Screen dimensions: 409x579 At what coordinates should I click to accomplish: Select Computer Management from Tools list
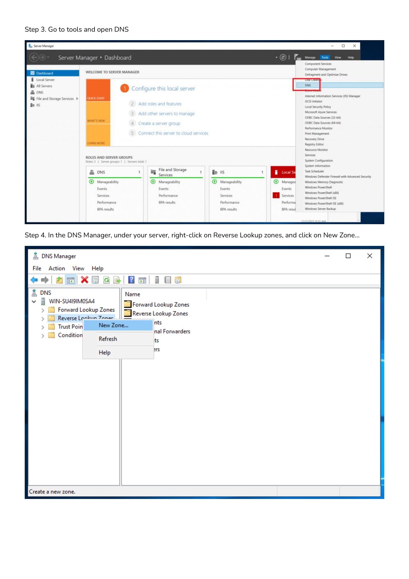[x=320, y=69]
